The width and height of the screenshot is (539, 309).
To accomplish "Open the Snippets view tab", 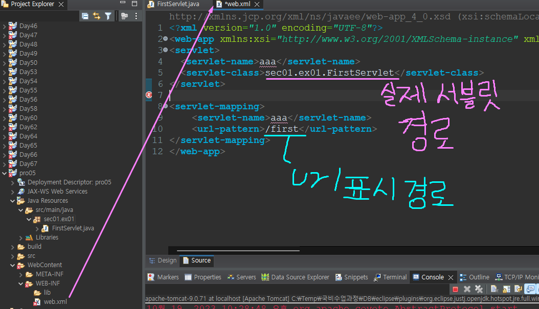I will click(x=352, y=277).
